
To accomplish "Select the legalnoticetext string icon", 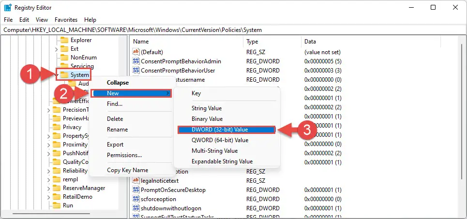I will click(x=136, y=181).
